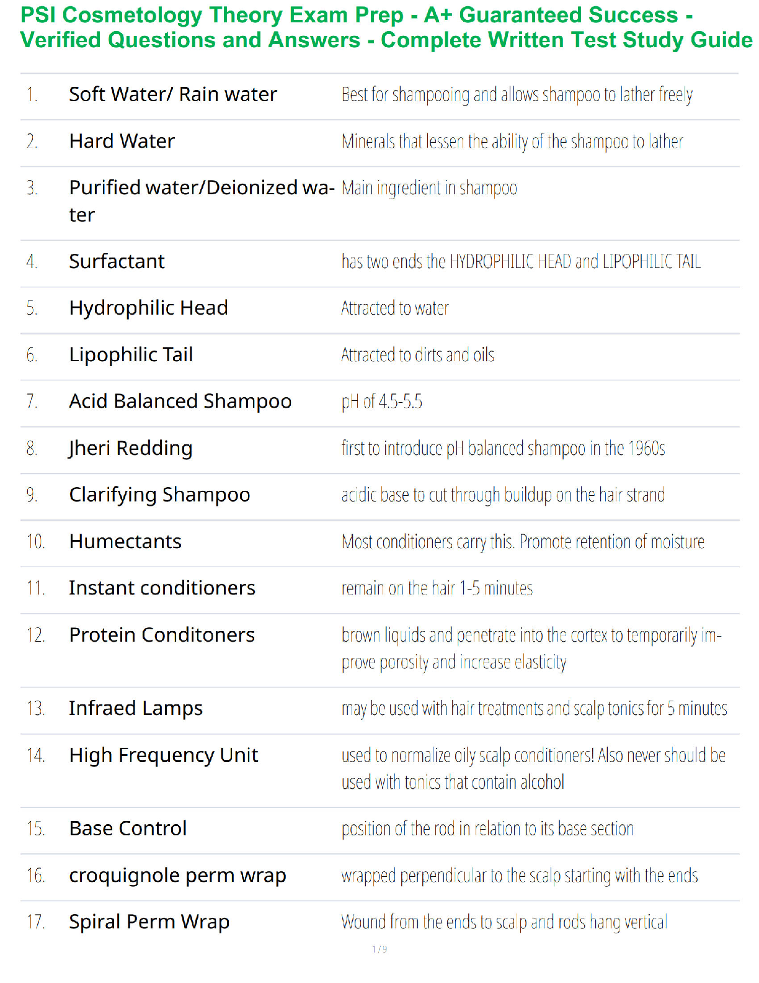
Task: Select the "Humectants" term
Action: (x=125, y=542)
